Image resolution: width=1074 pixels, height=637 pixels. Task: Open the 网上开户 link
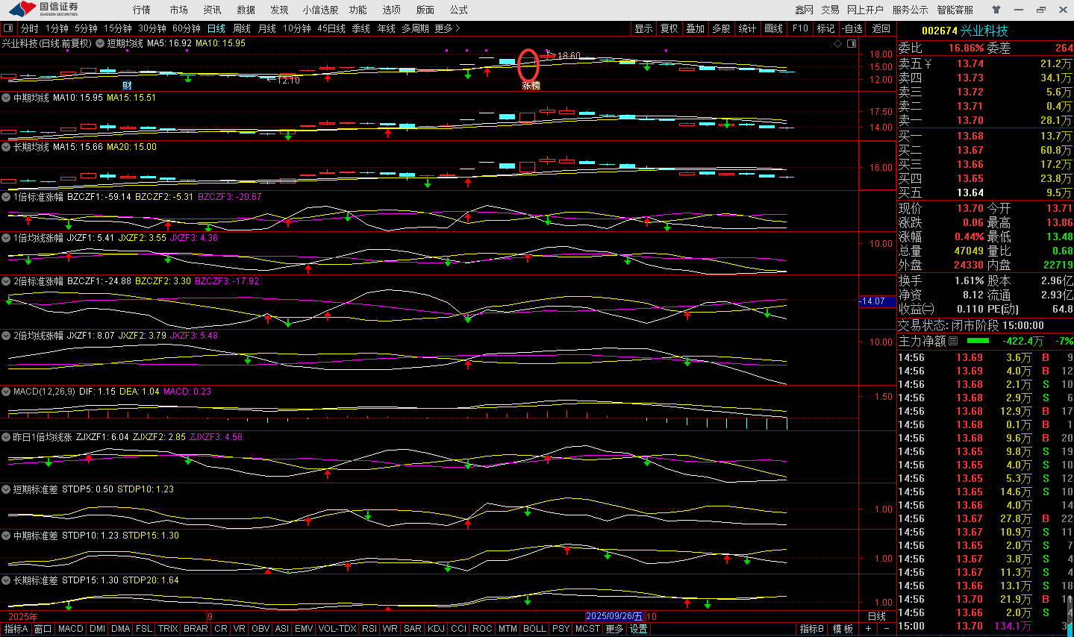coord(865,10)
